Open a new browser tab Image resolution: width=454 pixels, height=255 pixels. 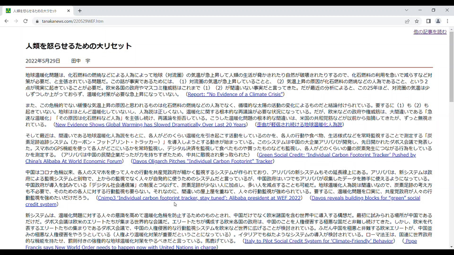[x=79, y=11]
